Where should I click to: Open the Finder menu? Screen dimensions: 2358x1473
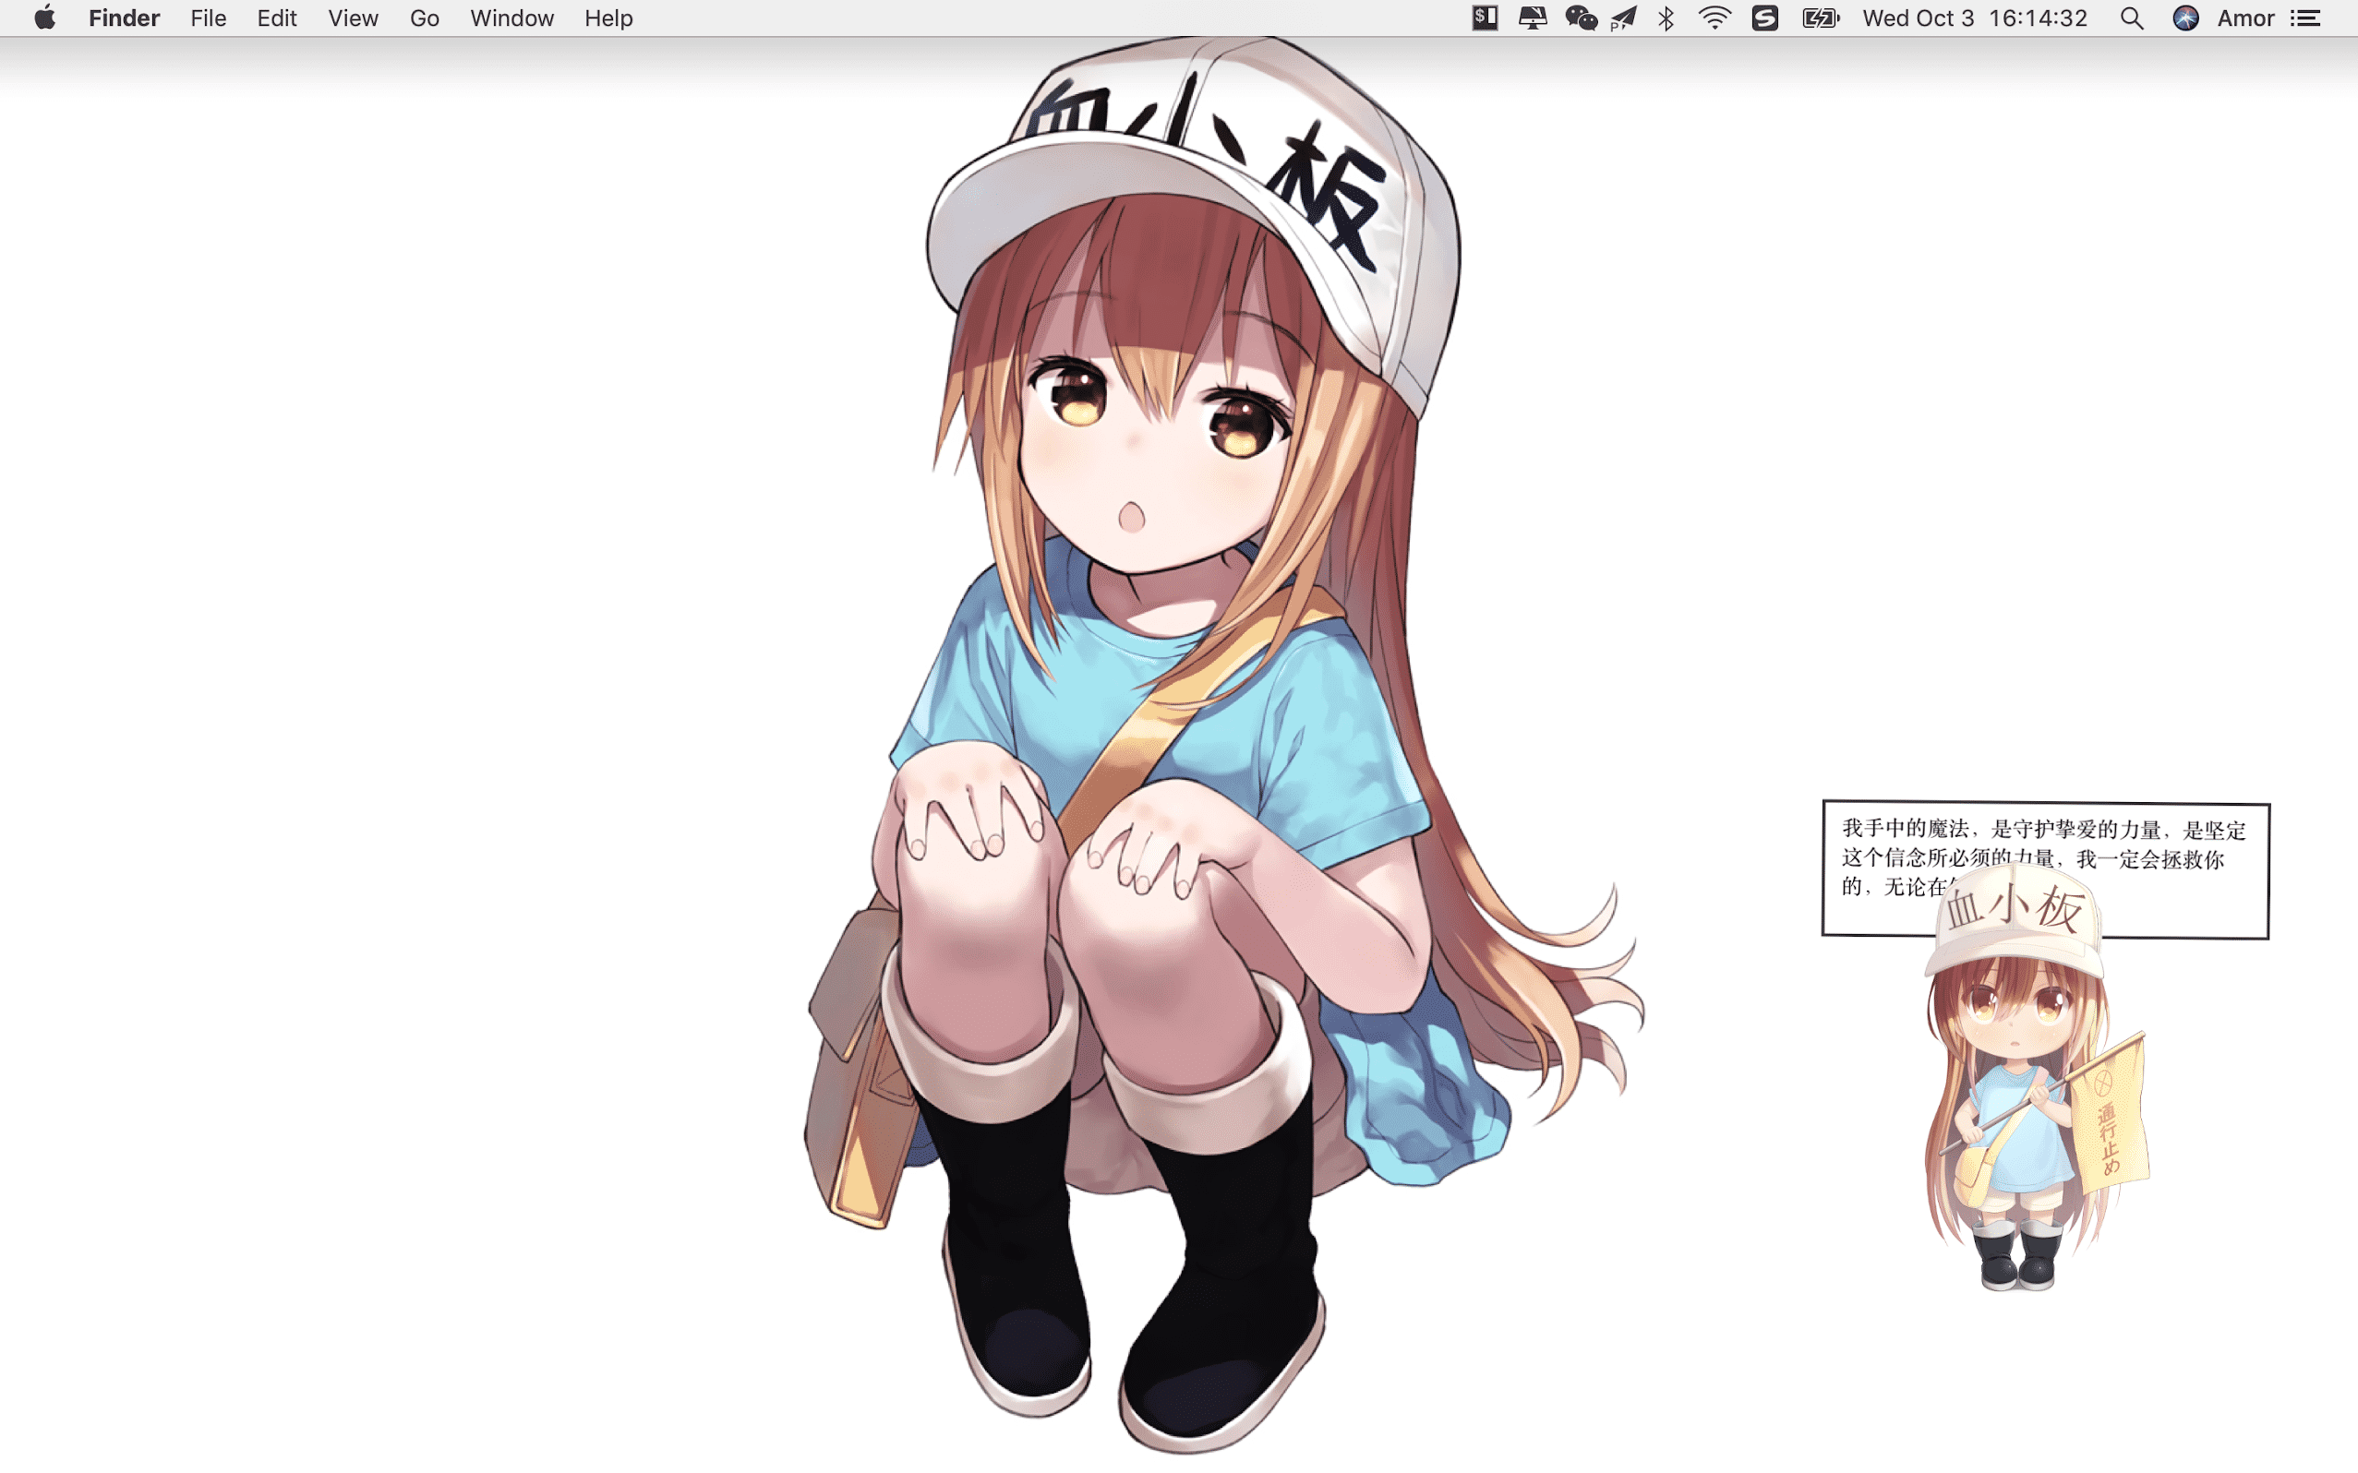pyautogui.click(x=124, y=18)
